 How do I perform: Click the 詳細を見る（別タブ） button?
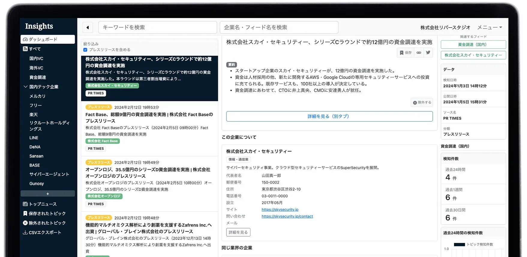(x=329, y=116)
